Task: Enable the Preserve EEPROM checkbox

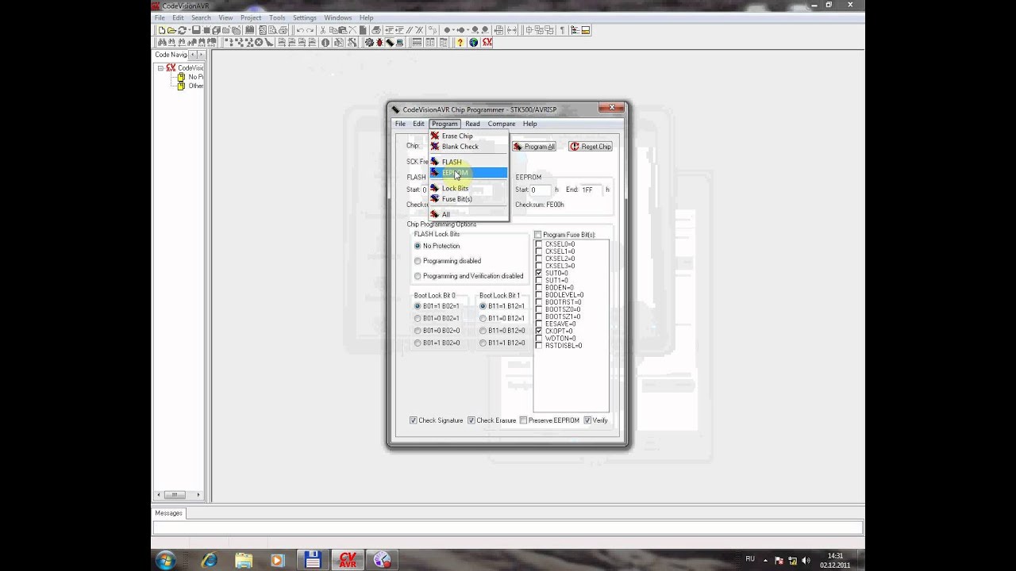Action: point(523,420)
